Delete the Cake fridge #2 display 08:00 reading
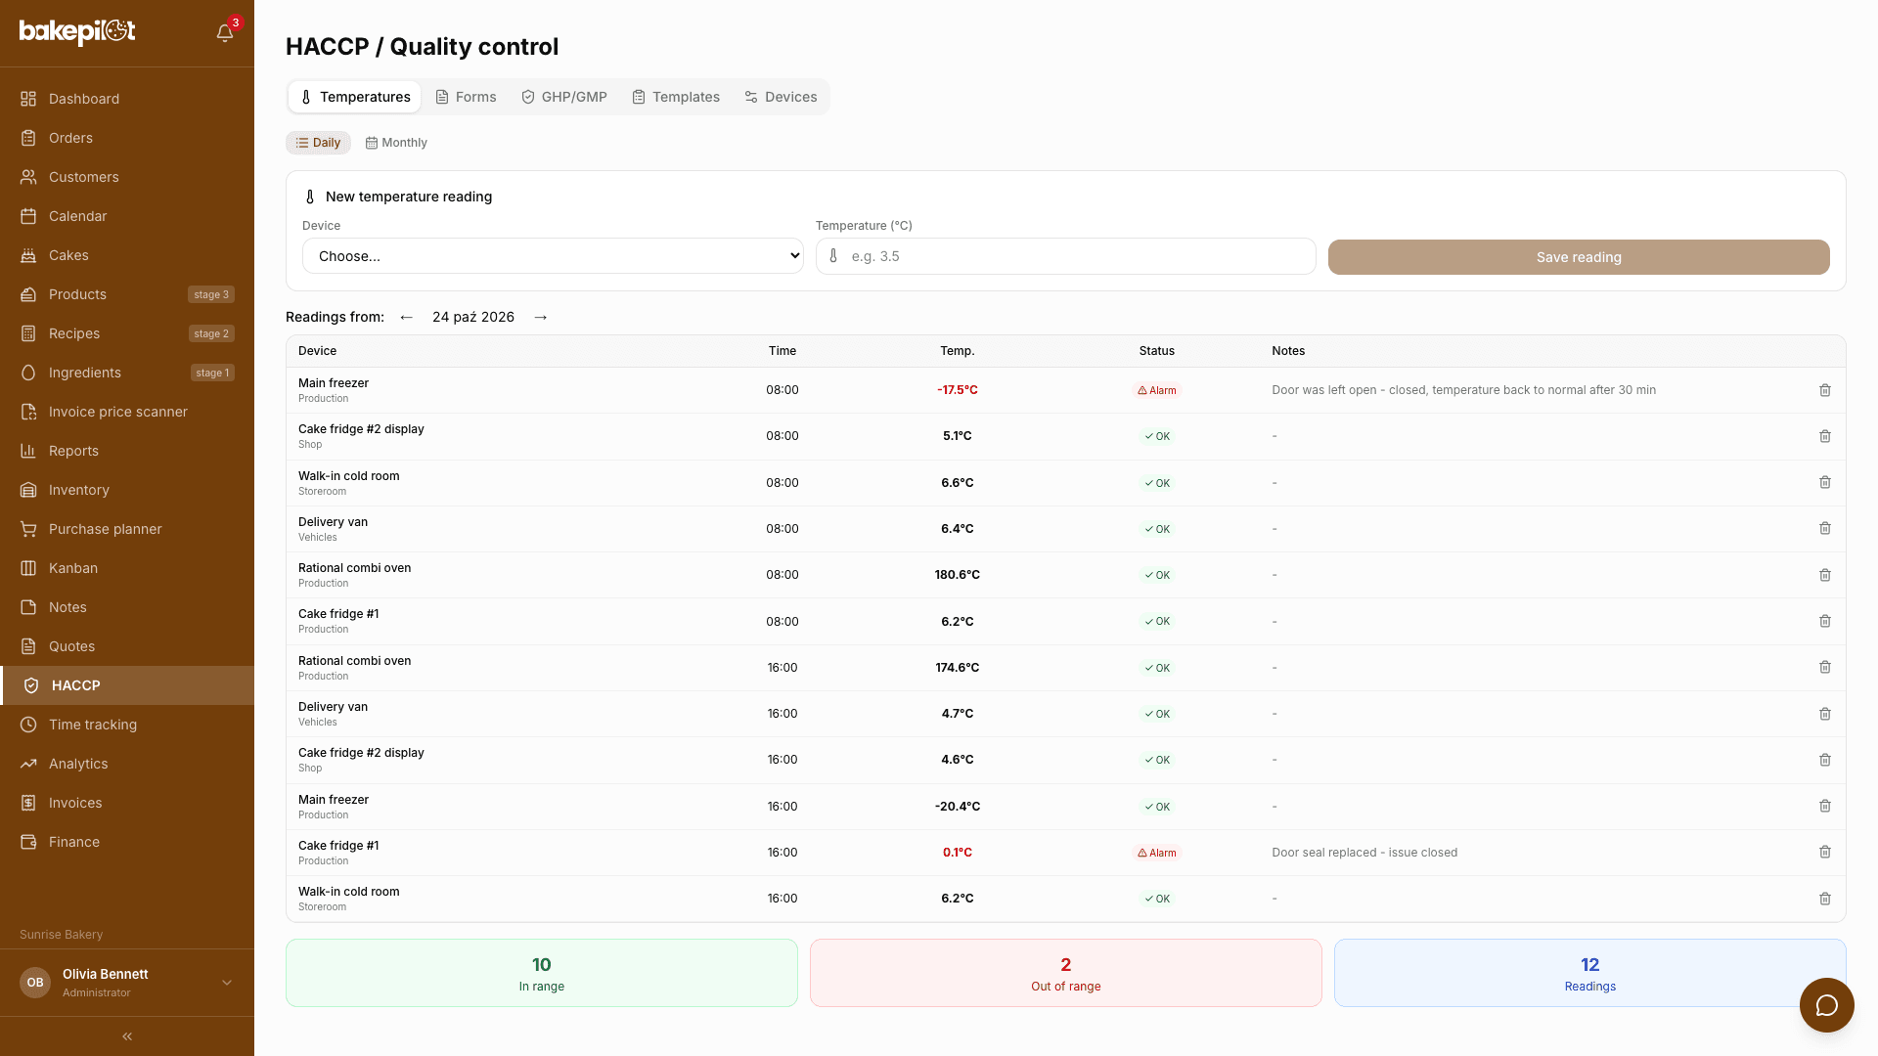1878x1056 pixels. point(1824,436)
